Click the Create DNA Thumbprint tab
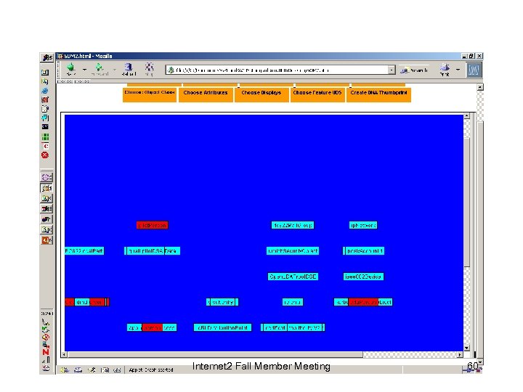The height and width of the screenshot is (392, 523). click(378, 94)
